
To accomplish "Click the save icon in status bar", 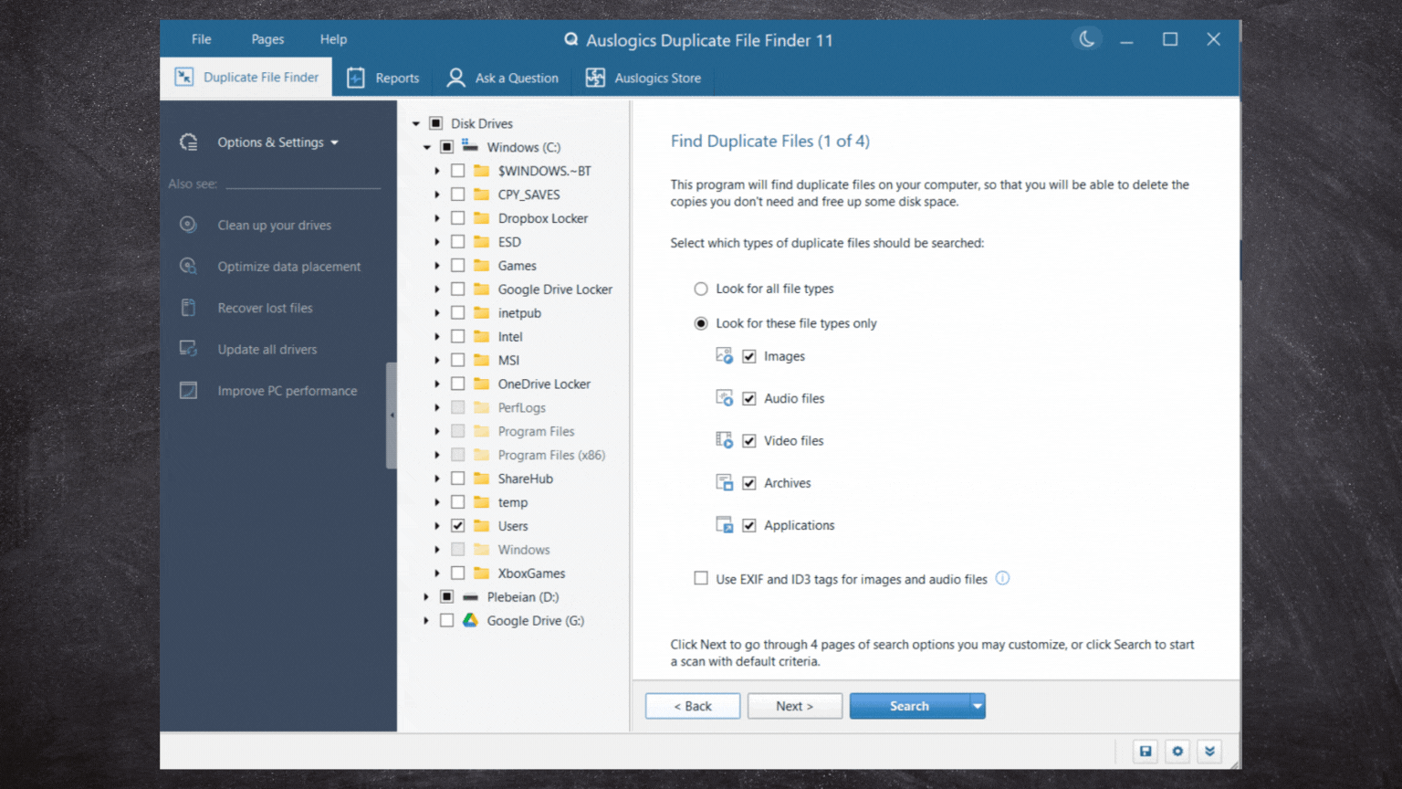I will point(1145,752).
